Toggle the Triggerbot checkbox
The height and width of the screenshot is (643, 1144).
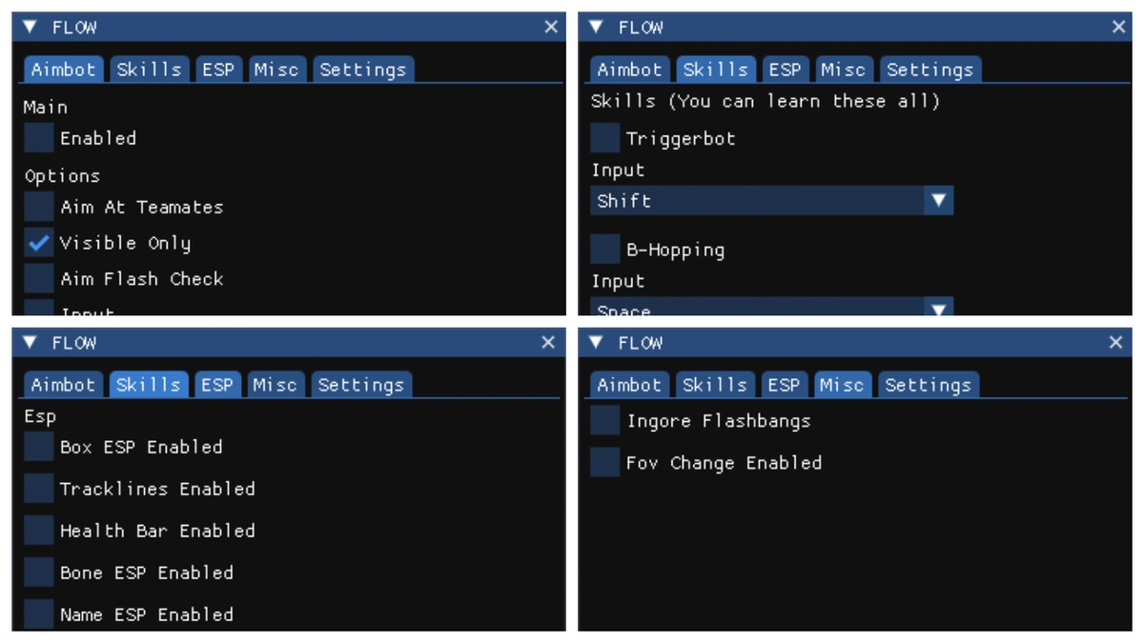605,138
